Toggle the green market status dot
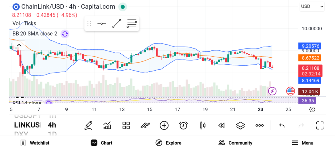 click(x=123, y=7)
